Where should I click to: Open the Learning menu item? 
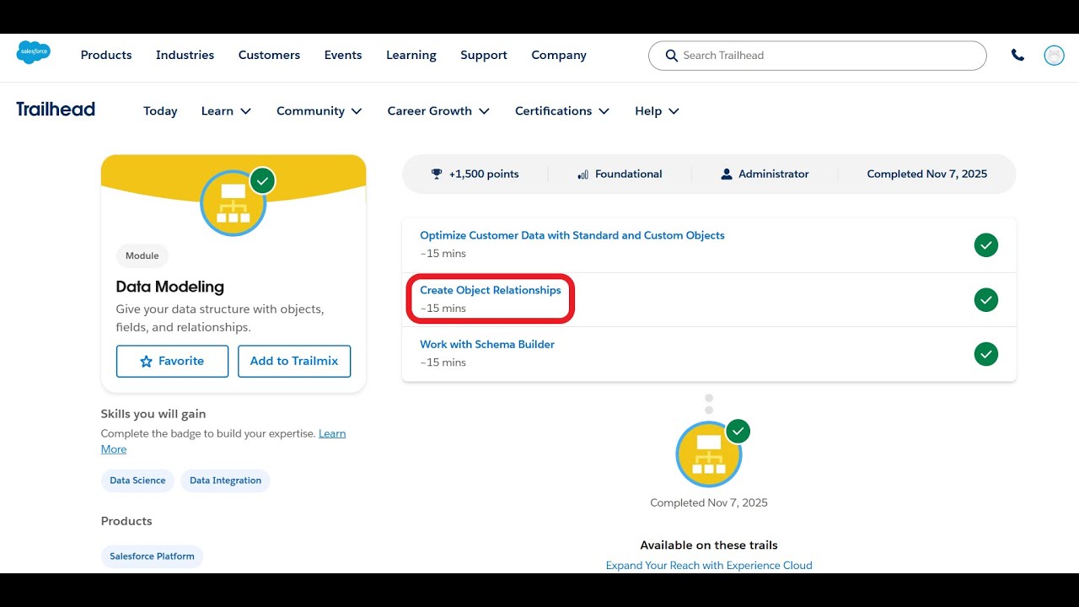(x=411, y=55)
